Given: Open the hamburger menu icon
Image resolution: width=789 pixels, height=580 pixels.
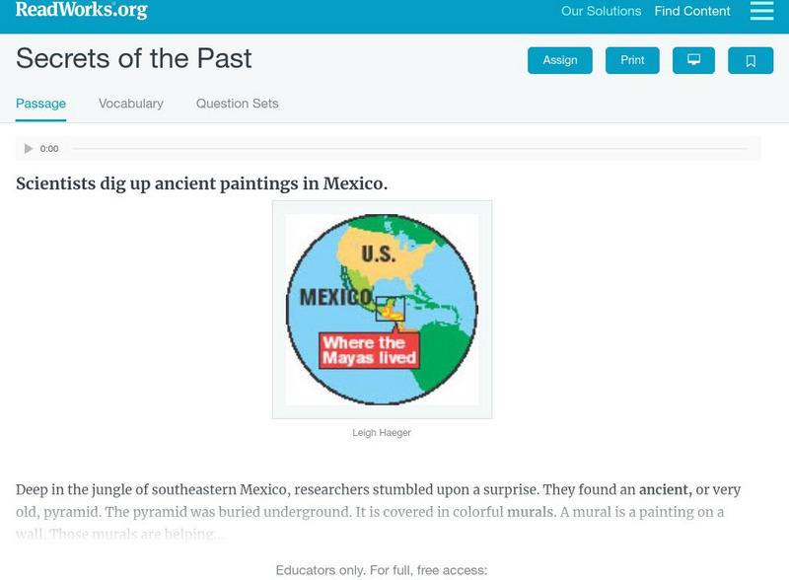Looking at the screenshot, I should tap(761, 11).
